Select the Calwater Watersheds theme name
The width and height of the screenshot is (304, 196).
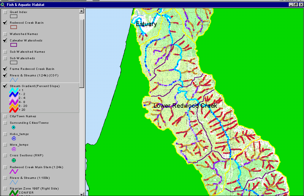coord(26,41)
